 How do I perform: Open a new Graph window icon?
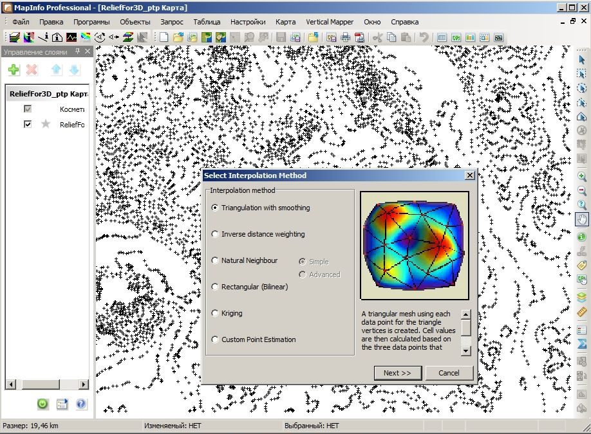[470, 38]
